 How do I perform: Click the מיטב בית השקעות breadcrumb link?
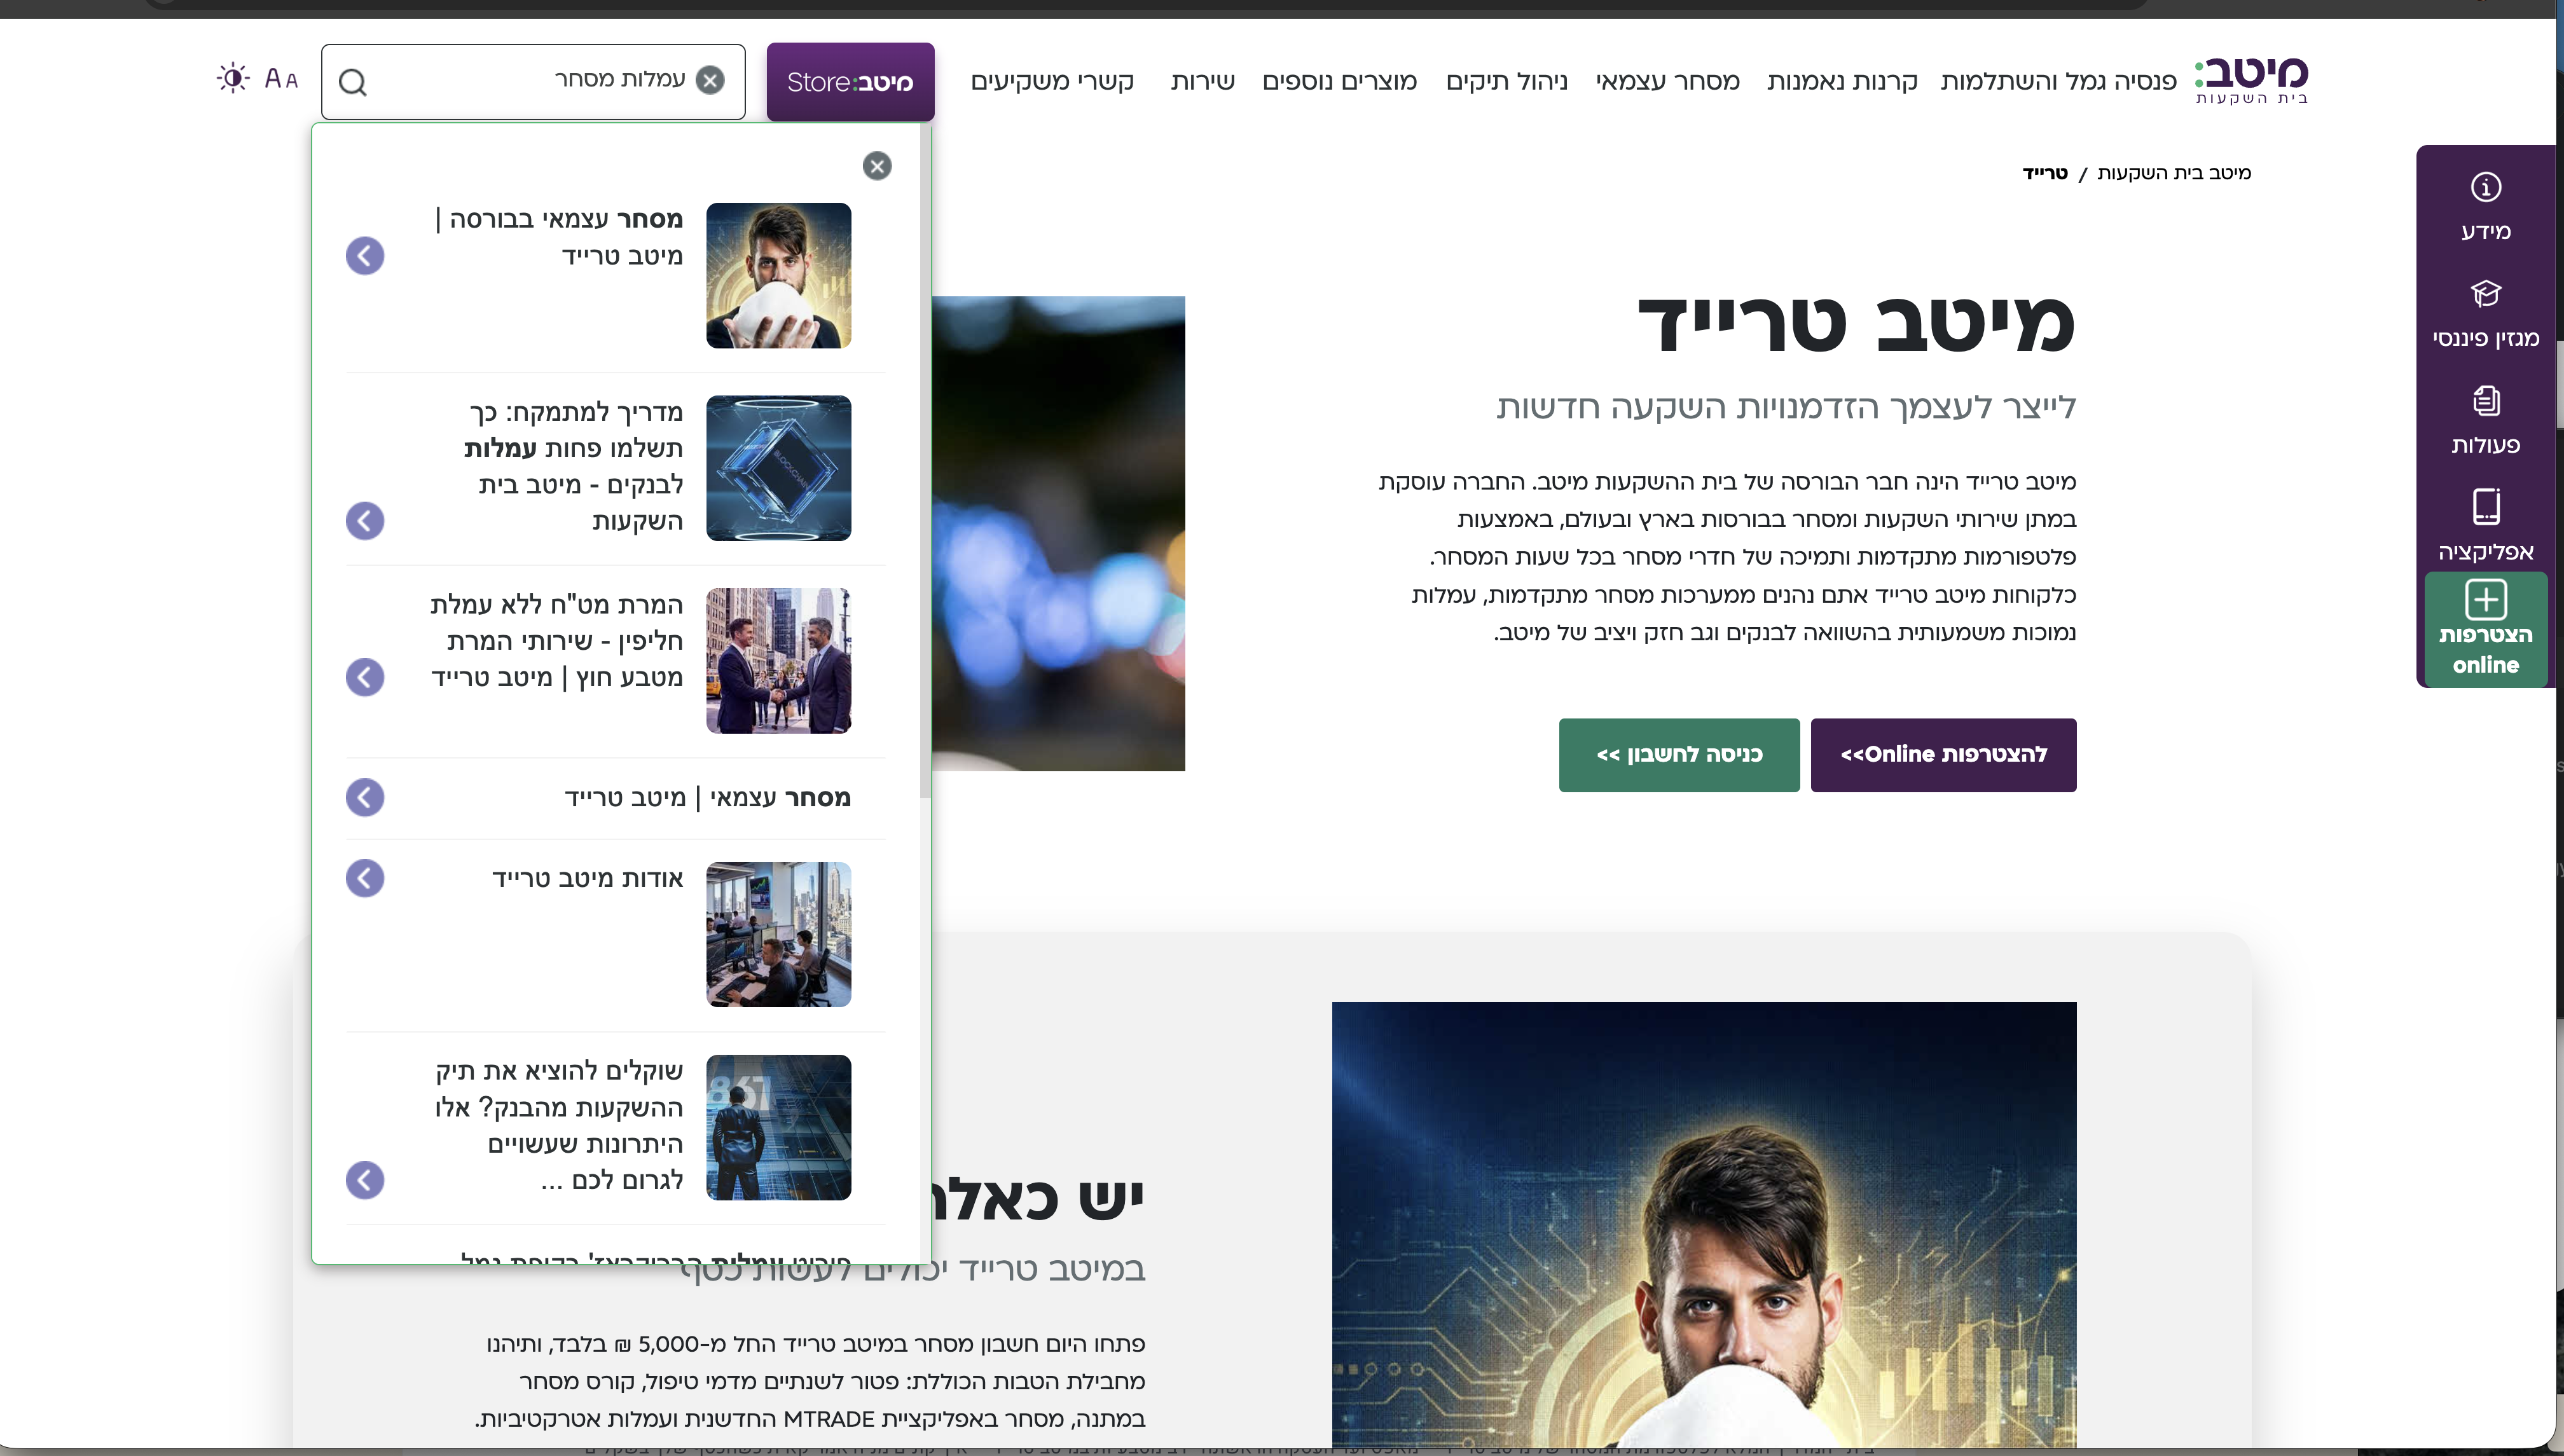coord(2174,173)
